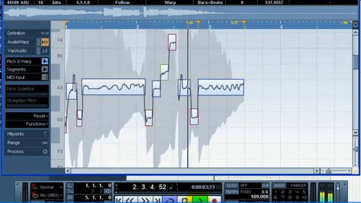This screenshot has height=203, width=361.
Task: Click the Hitpoints tab icon
Action: [45, 134]
